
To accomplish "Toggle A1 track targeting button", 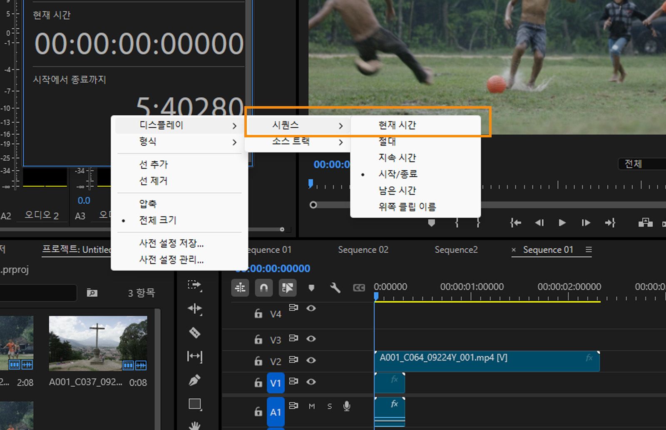I will (x=276, y=412).
